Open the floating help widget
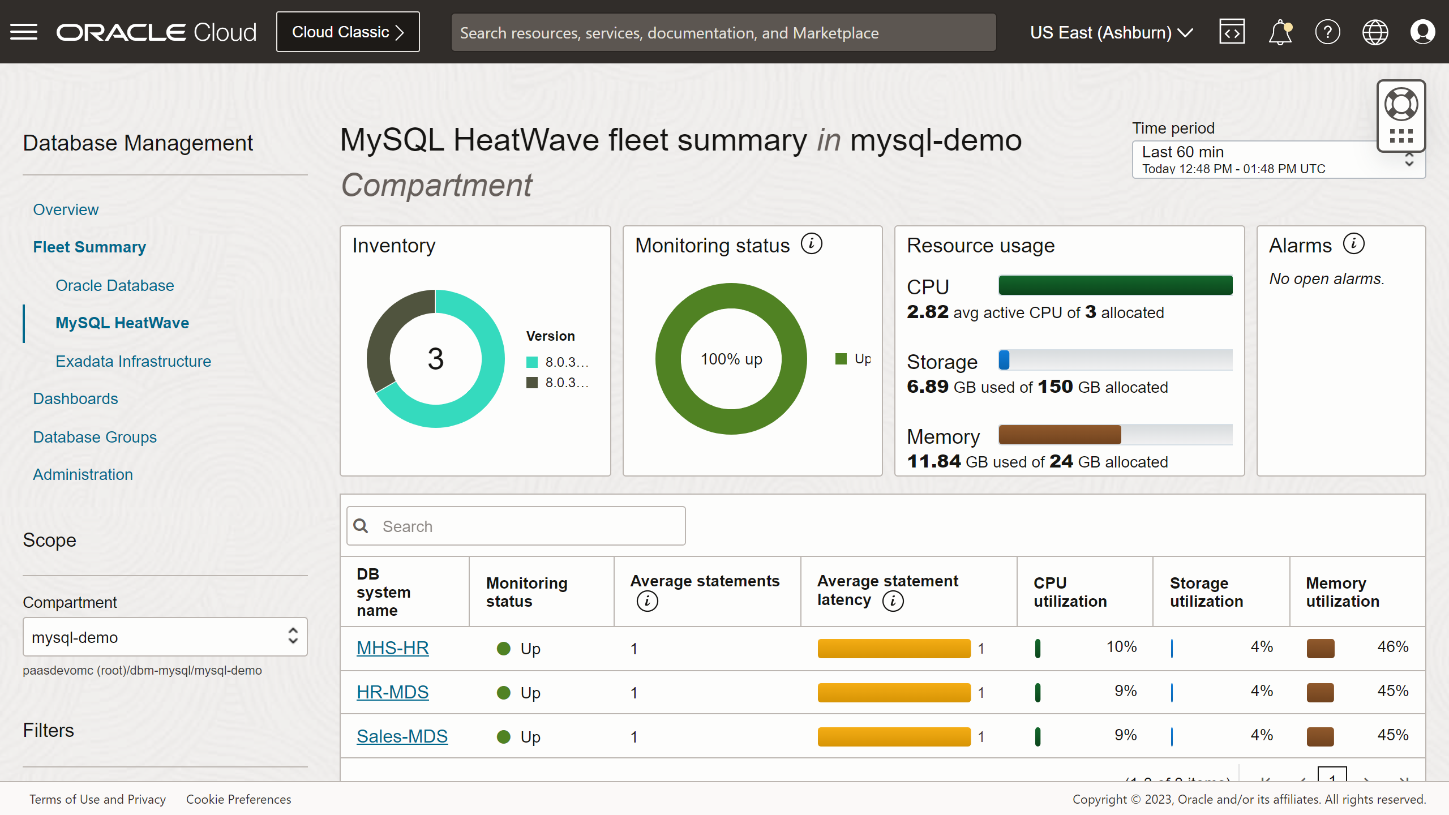This screenshot has height=815, width=1449. (x=1401, y=103)
